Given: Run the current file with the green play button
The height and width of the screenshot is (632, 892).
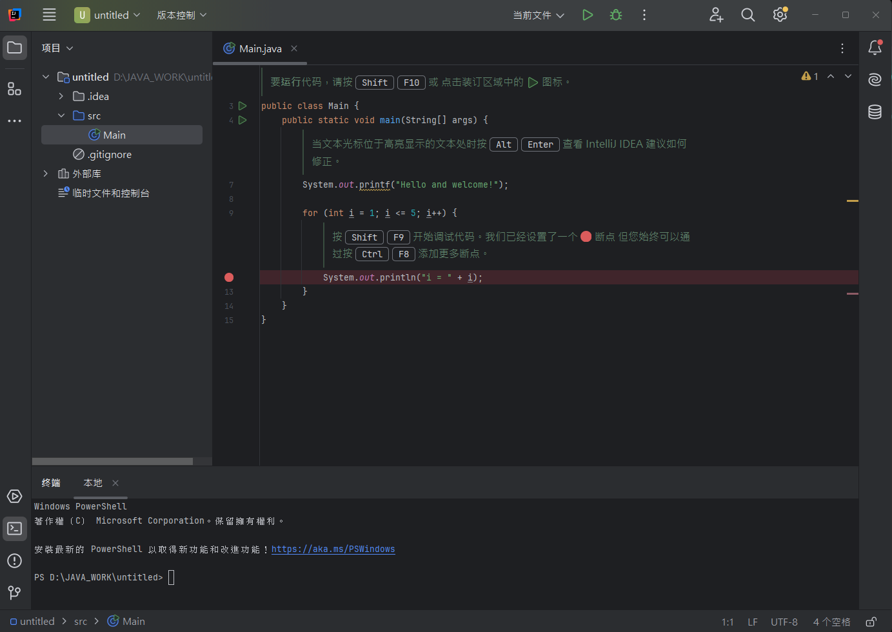Looking at the screenshot, I should (x=587, y=15).
